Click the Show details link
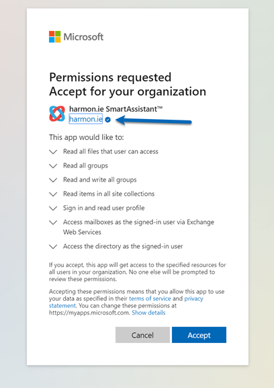This screenshot has width=274, height=388. click(148, 313)
